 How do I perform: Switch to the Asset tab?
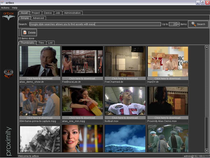click(x=24, y=13)
